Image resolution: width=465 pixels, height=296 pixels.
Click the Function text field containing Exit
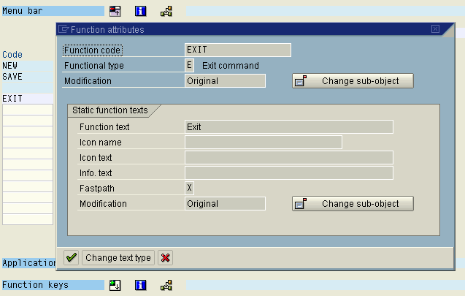coord(289,126)
